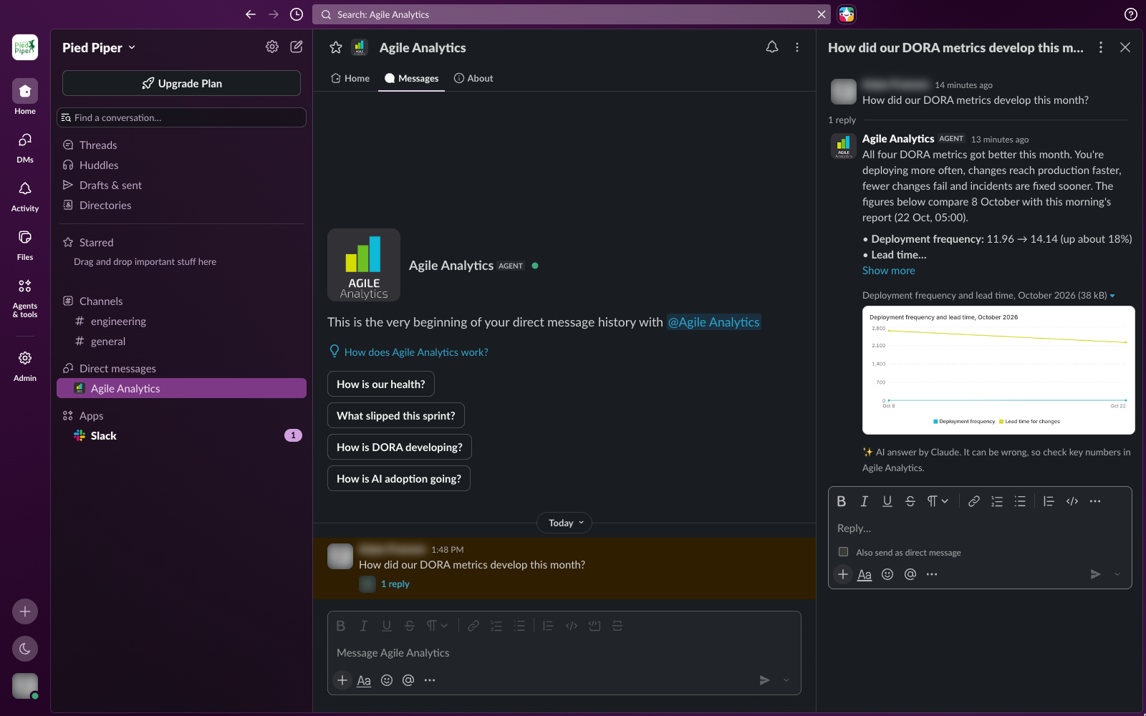This screenshot has height=716, width=1146.
Task: Toggle italic in thread reply toolbar
Action: 865,501
